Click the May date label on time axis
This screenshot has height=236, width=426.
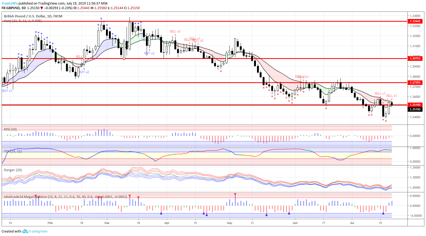click(x=230, y=223)
